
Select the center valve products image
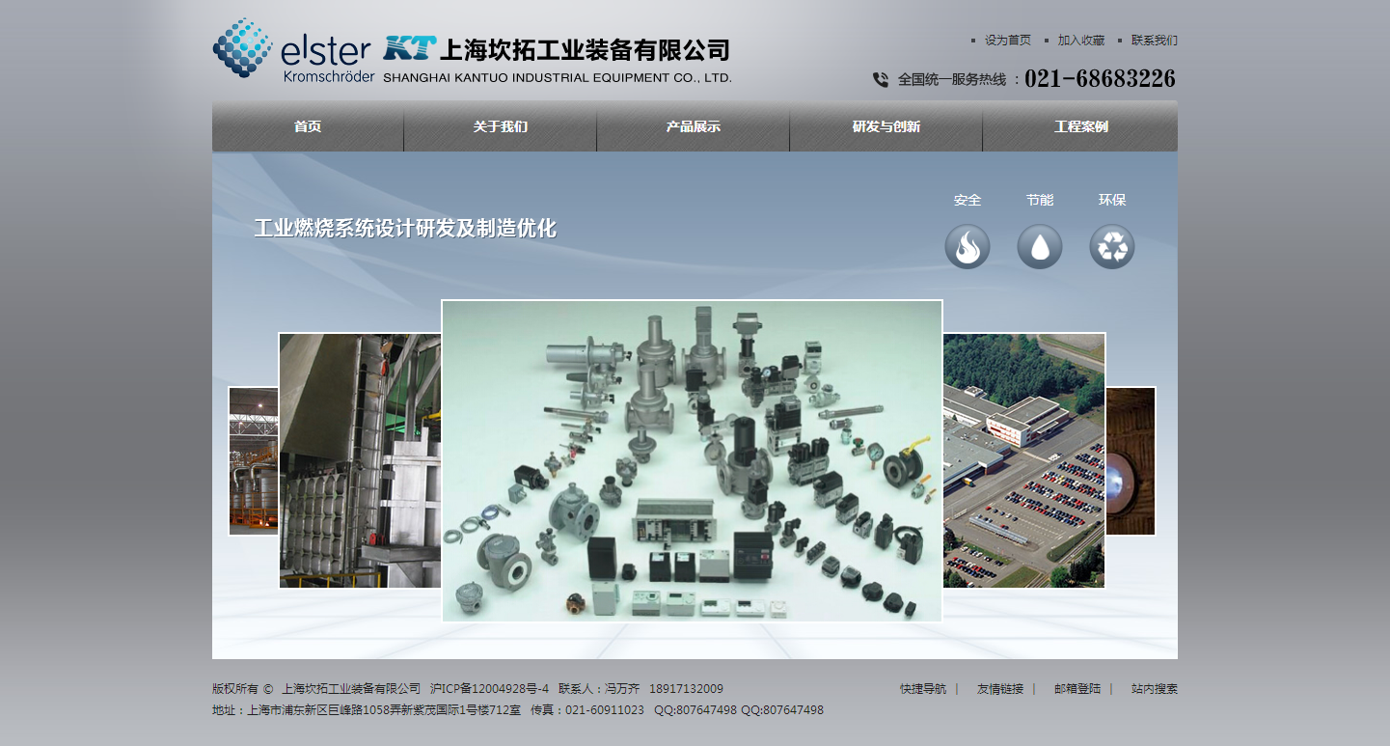click(692, 460)
